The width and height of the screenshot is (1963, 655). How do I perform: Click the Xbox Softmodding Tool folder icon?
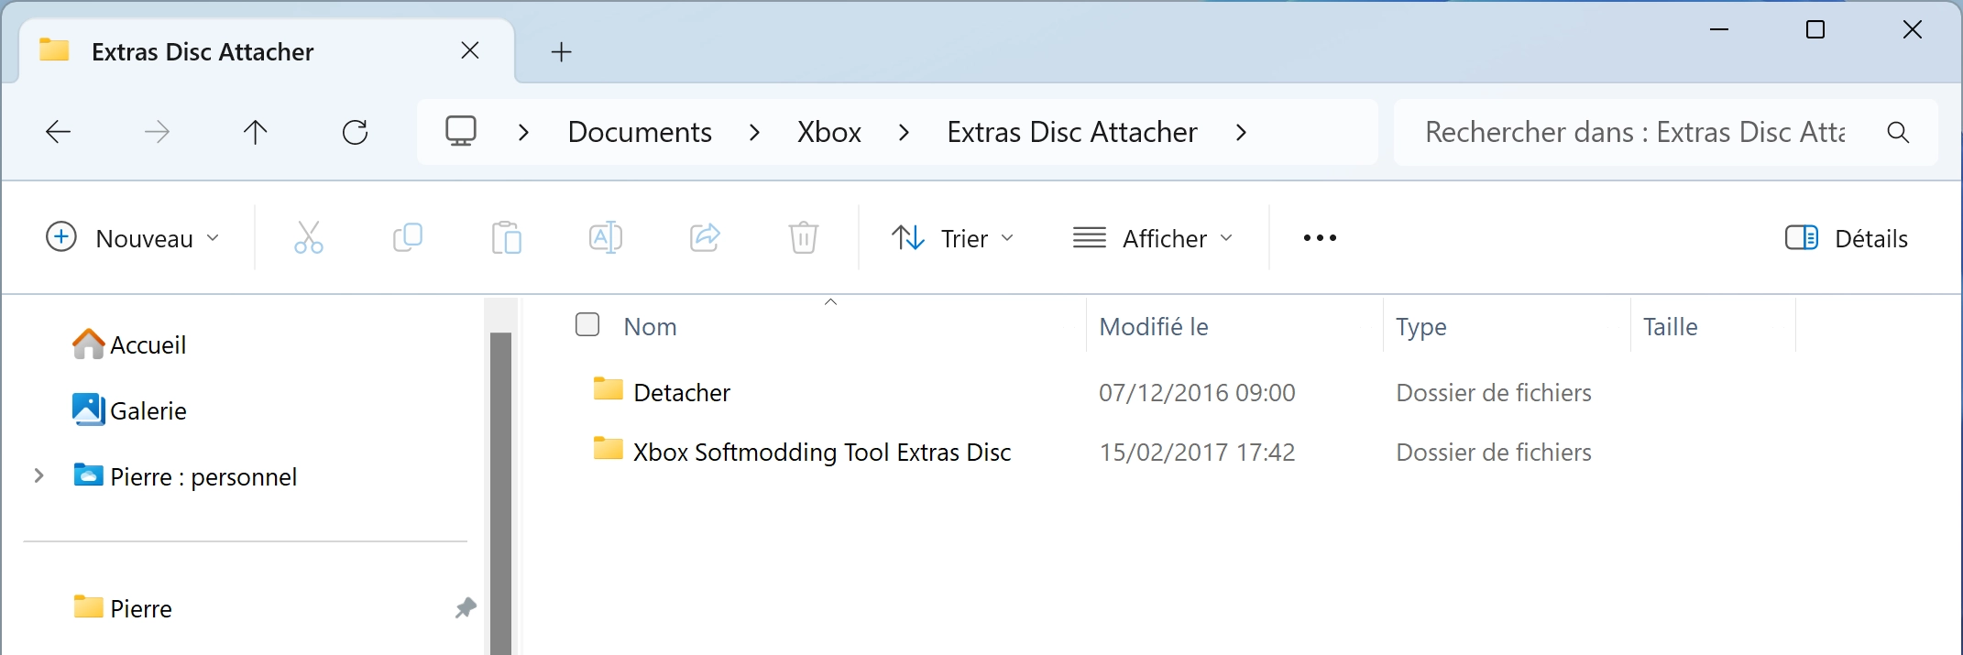click(608, 449)
